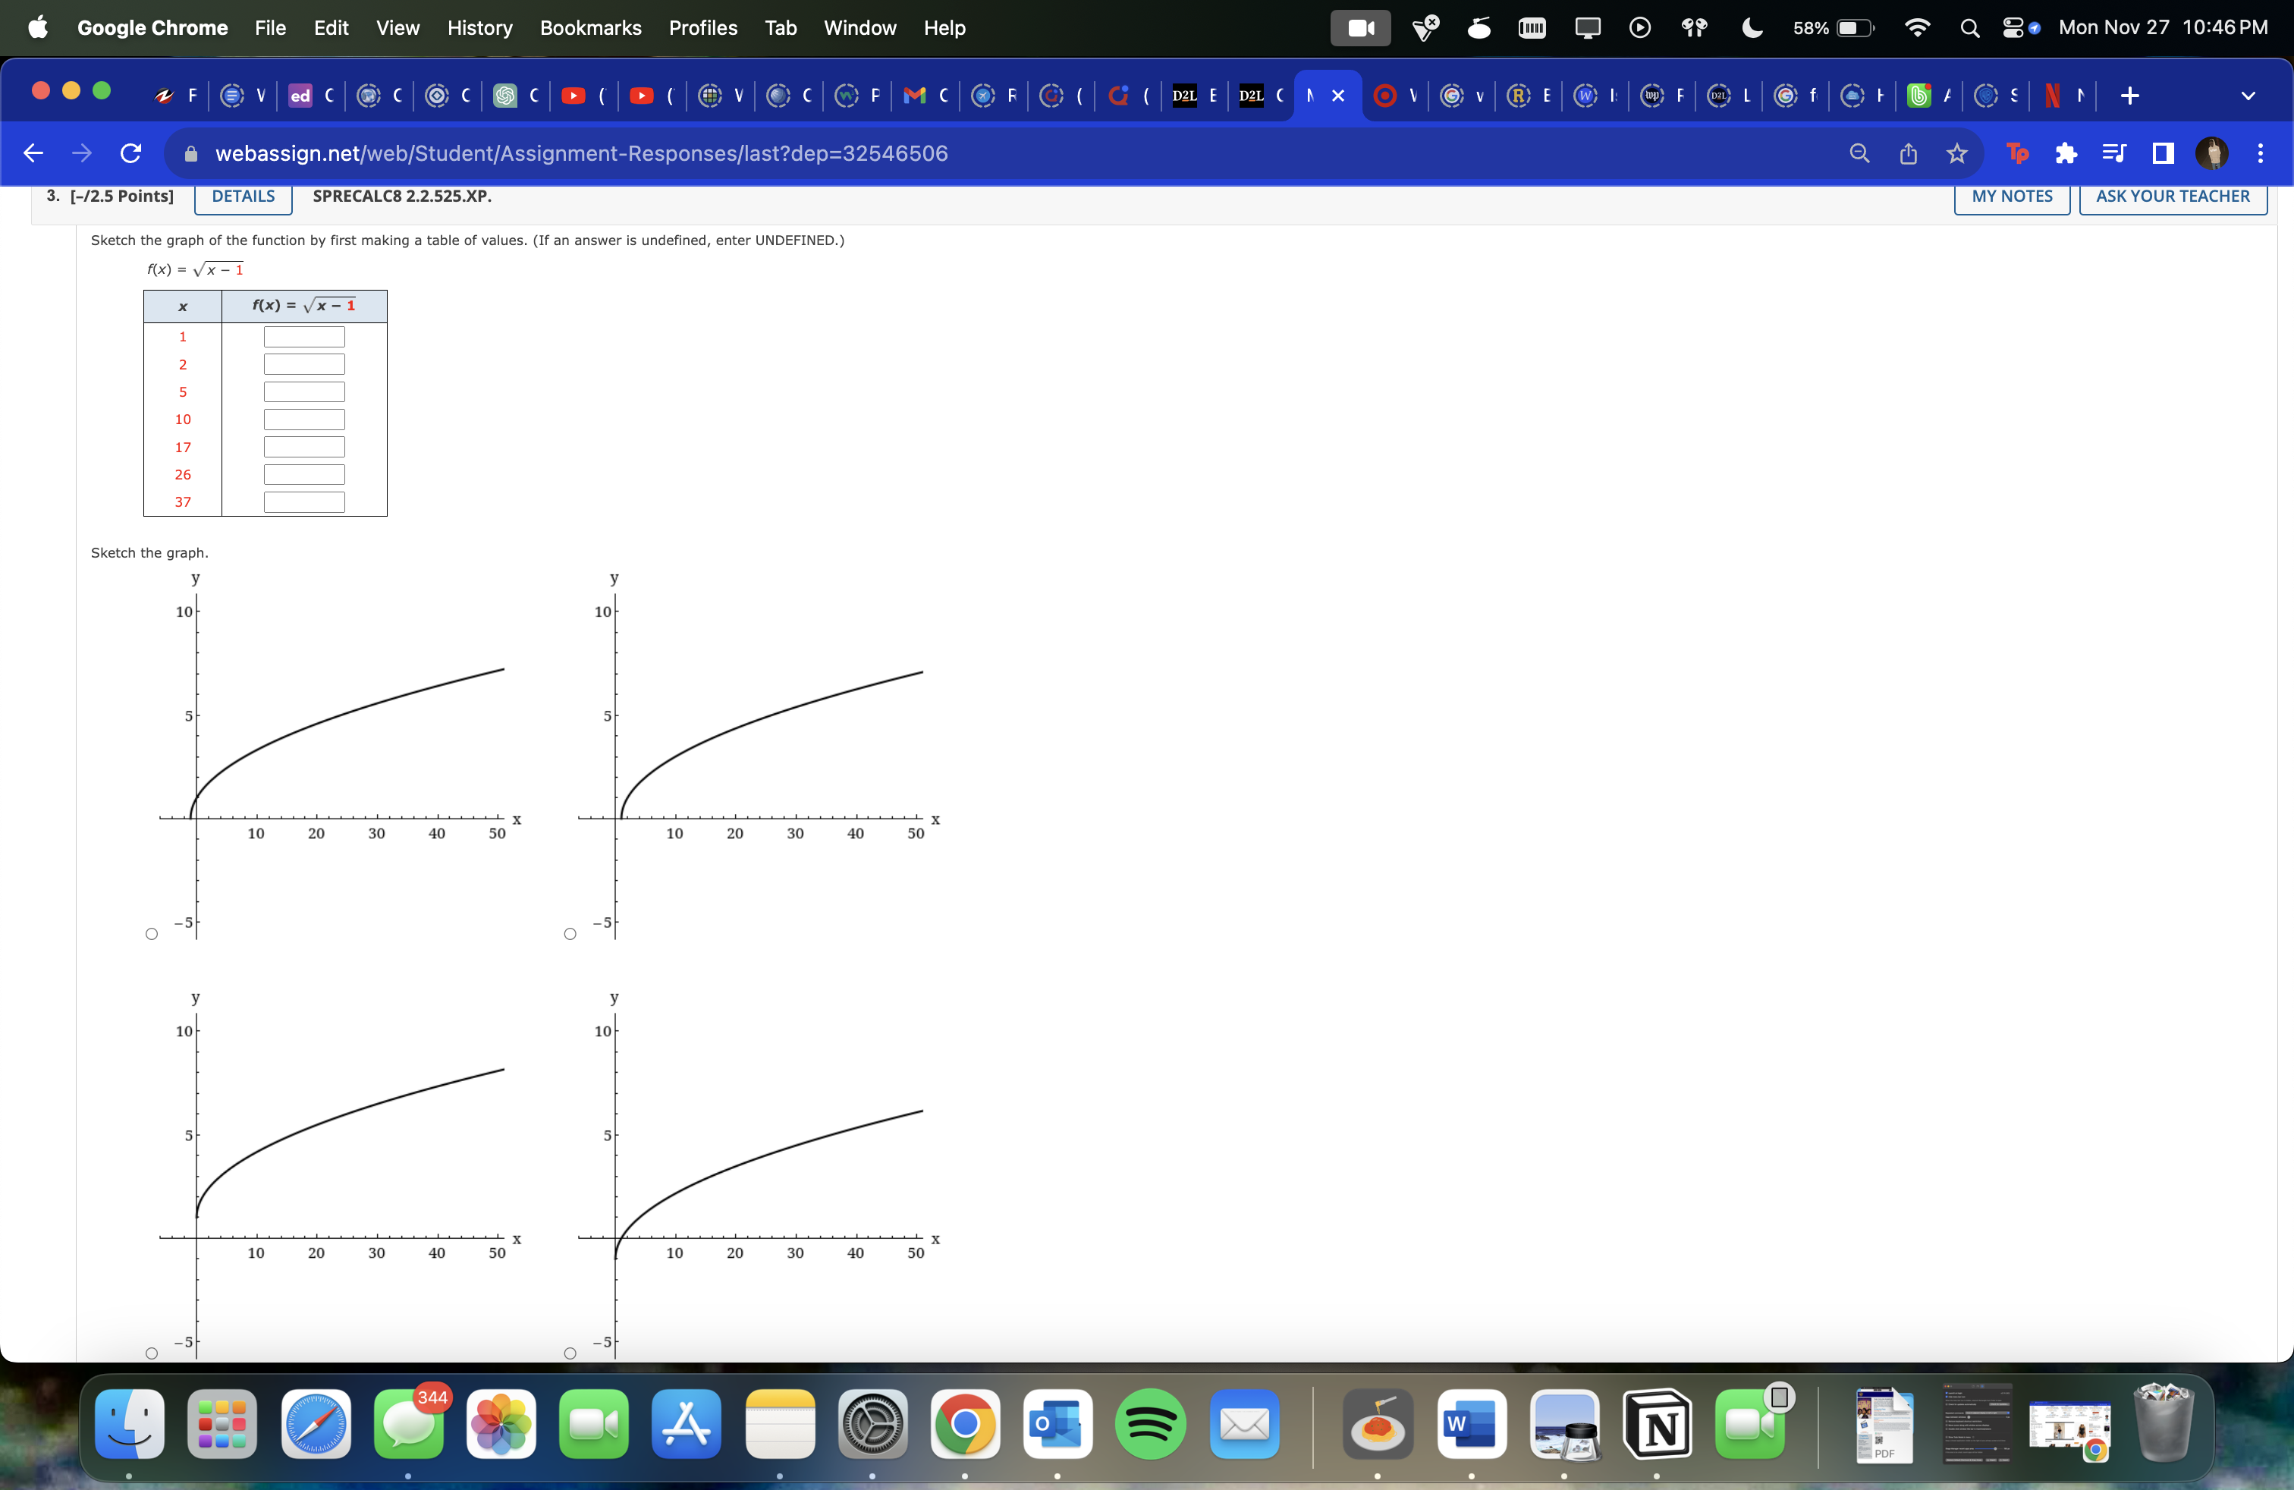Open the View menu
2294x1490 pixels.
pos(397,28)
